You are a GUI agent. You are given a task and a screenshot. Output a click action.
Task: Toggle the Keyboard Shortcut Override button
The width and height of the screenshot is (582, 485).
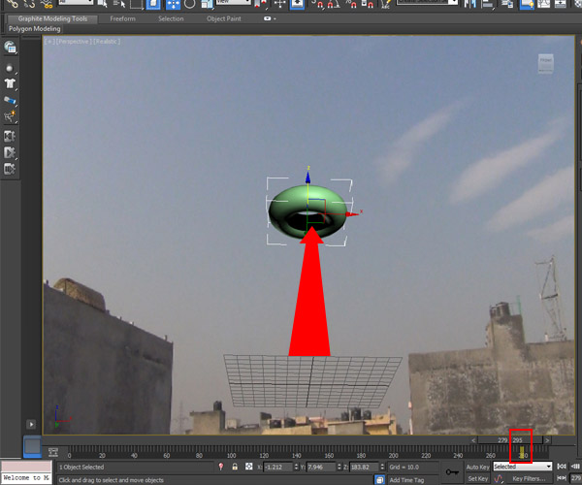tap(297, 4)
